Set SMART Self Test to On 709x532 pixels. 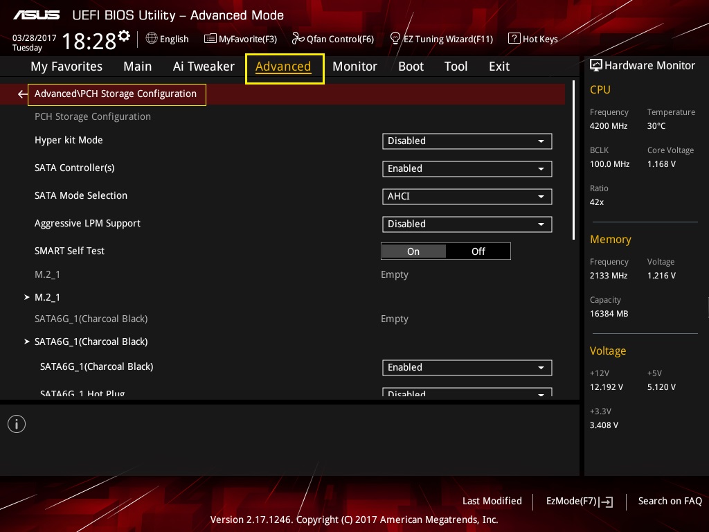coord(413,251)
